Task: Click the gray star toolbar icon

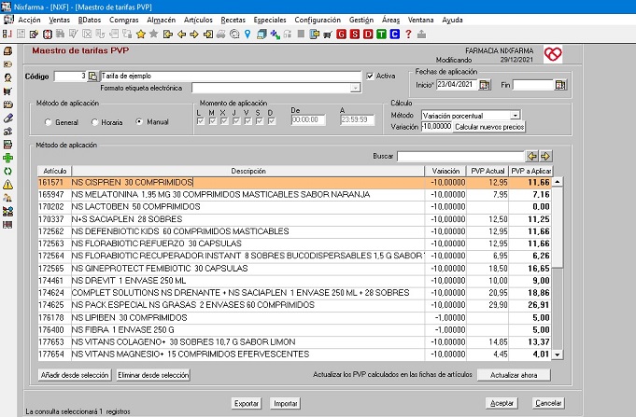Action: [153, 35]
